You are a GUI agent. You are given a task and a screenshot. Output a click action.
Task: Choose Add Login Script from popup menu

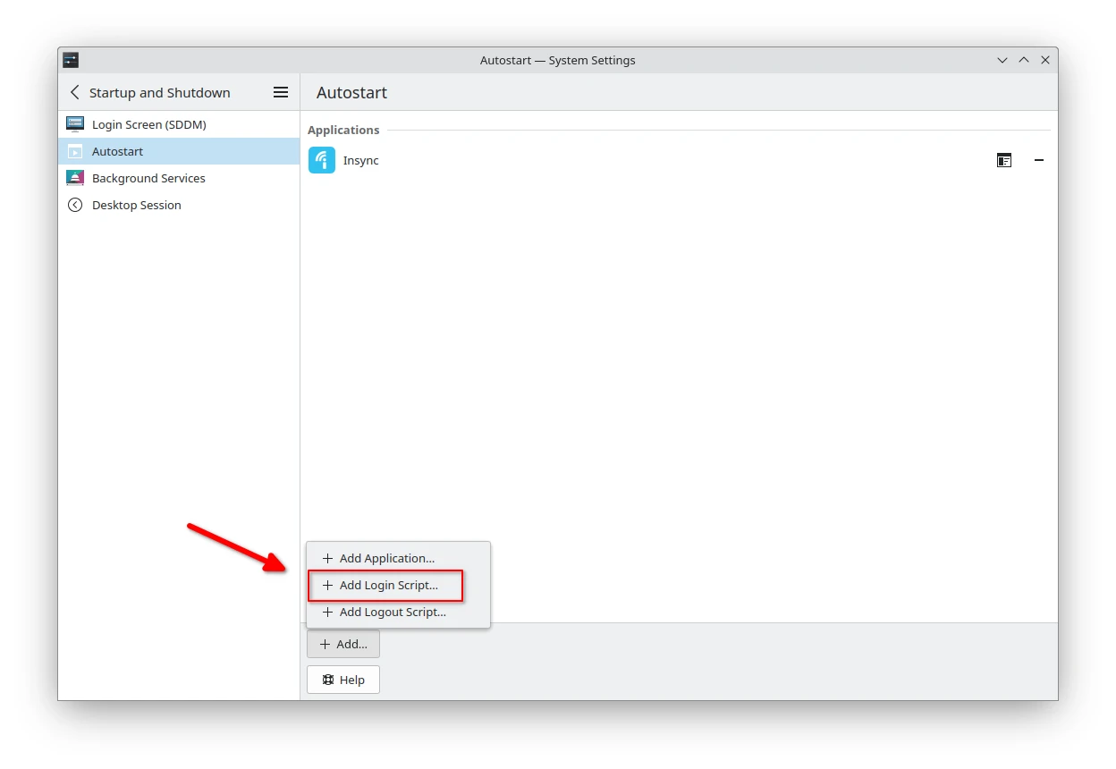388,585
